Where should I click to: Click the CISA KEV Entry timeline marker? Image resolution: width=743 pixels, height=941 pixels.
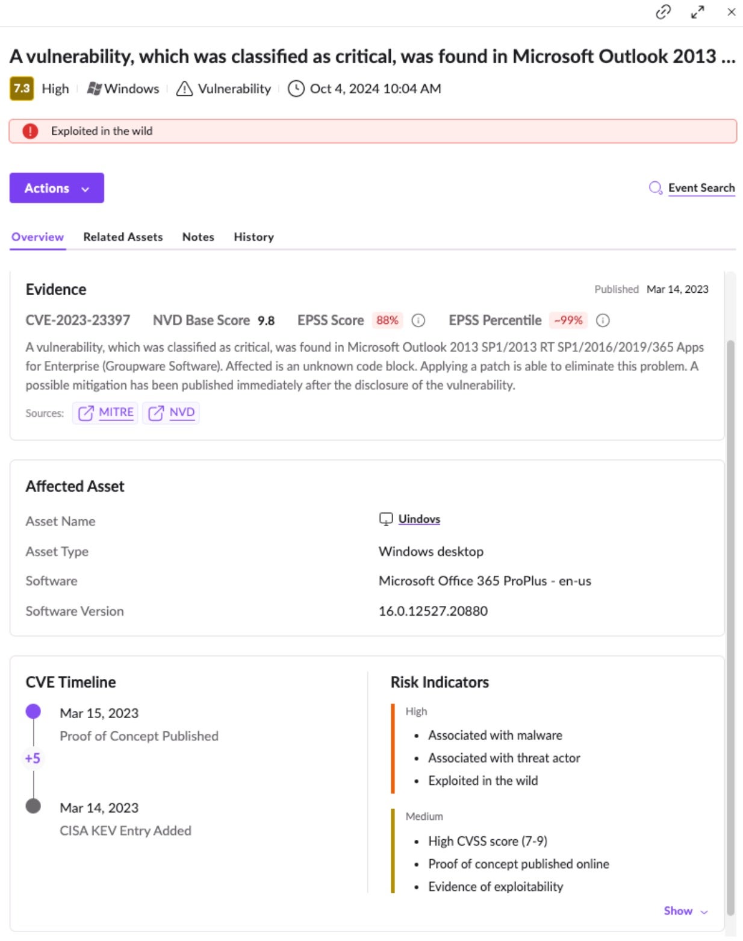33,806
